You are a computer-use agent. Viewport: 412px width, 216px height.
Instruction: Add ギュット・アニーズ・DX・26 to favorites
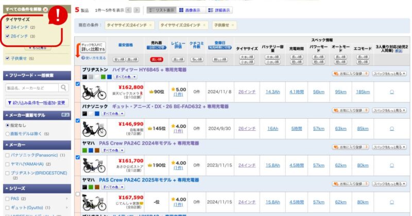(x=351, y=111)
